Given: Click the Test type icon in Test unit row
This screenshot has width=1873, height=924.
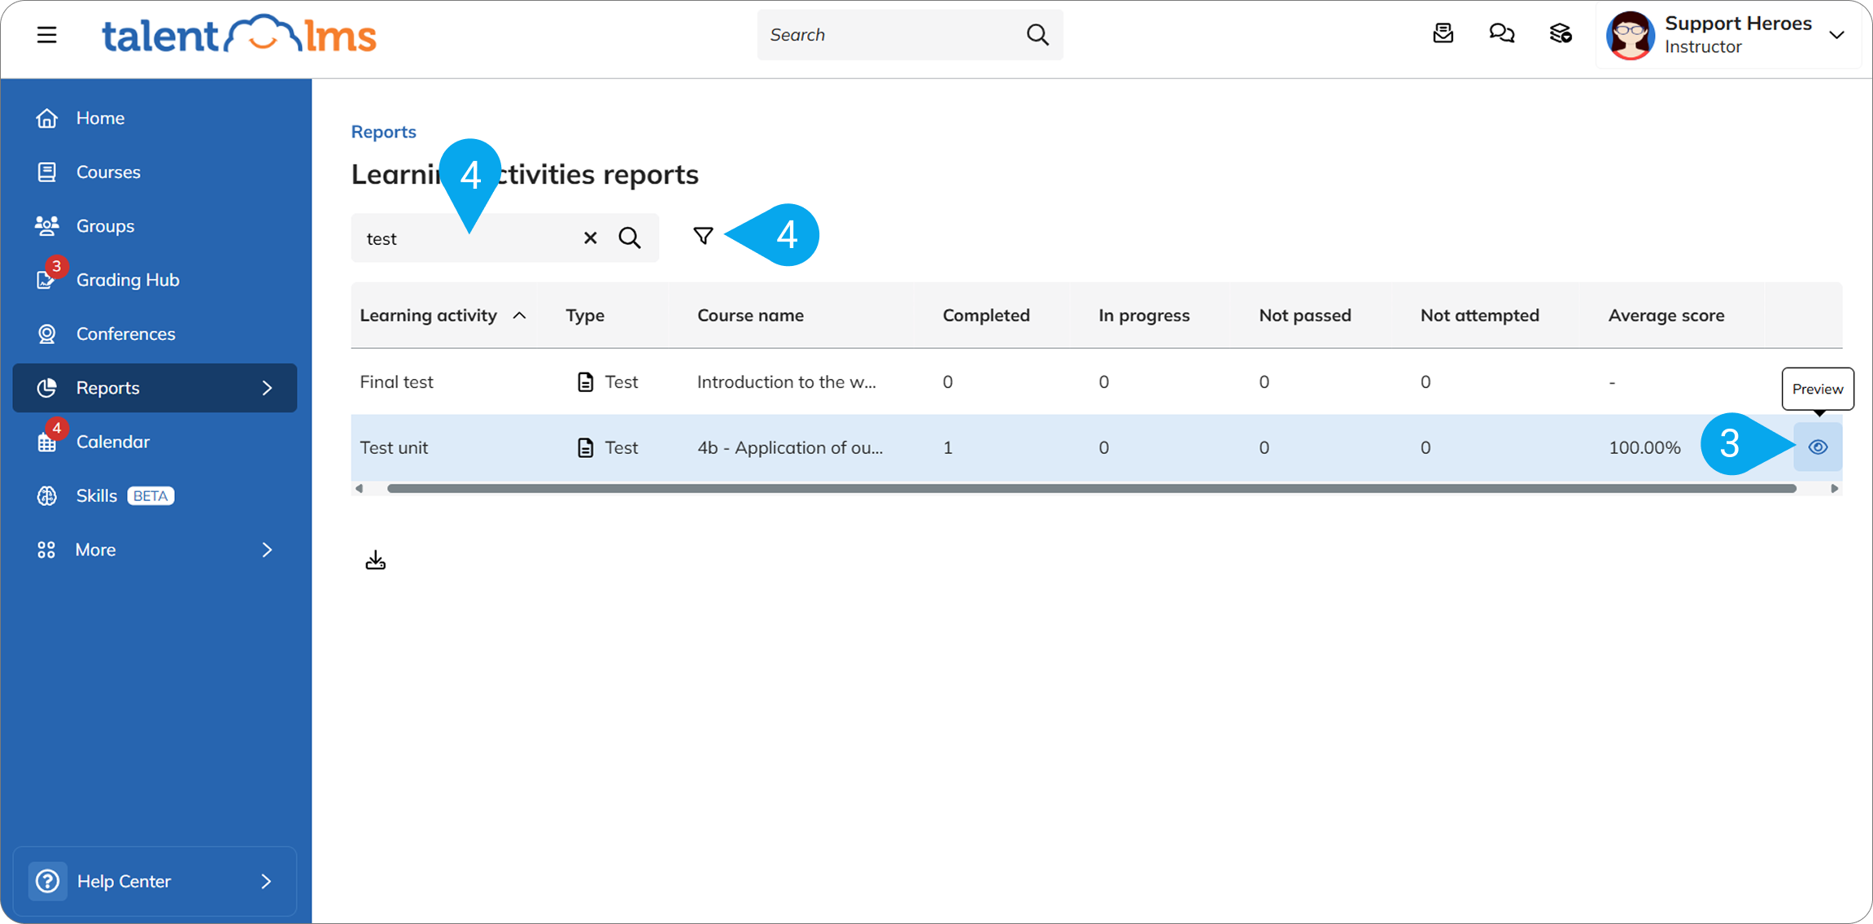Looking at the screenshot, I should pos(585,447).
